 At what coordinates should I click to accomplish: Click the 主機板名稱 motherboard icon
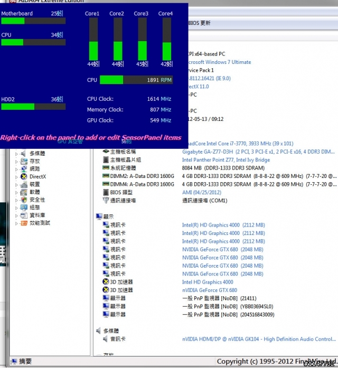click(106, 152)
